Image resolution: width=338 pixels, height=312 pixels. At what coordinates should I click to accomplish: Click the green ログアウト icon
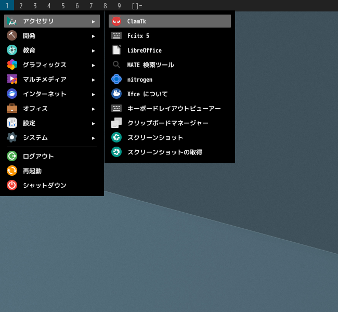coord(12,156)
